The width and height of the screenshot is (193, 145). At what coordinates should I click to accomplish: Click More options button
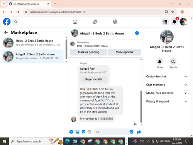pos(124,52)
